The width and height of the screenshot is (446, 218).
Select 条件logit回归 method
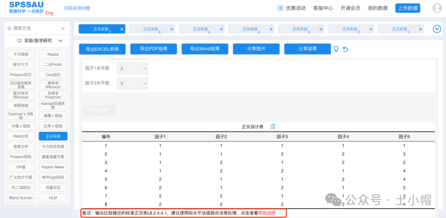(53, 178)
